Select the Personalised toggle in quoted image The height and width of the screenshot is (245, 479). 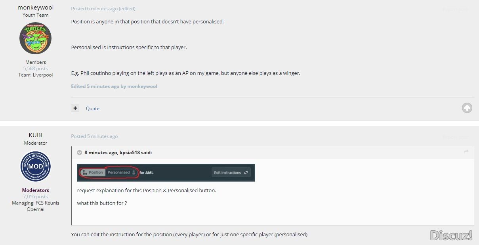(x=121, y=172)
